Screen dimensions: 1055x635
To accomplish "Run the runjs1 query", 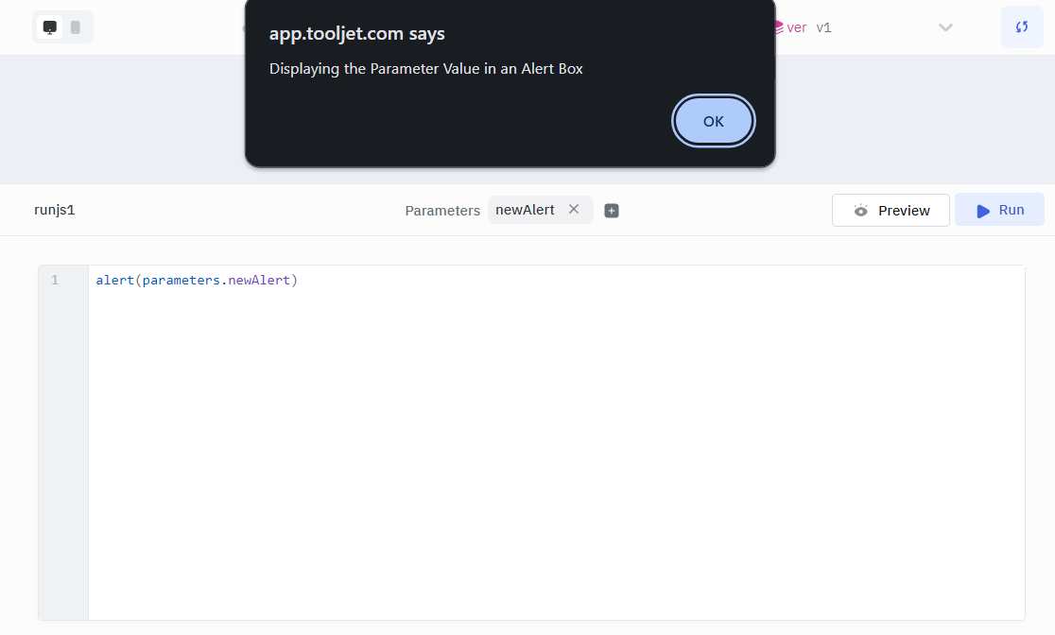I will [999, 210].
